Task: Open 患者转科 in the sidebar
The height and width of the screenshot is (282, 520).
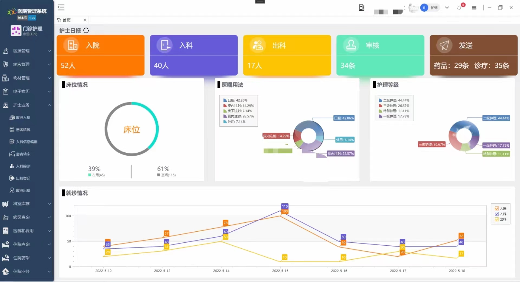Action: pos(23,130)
